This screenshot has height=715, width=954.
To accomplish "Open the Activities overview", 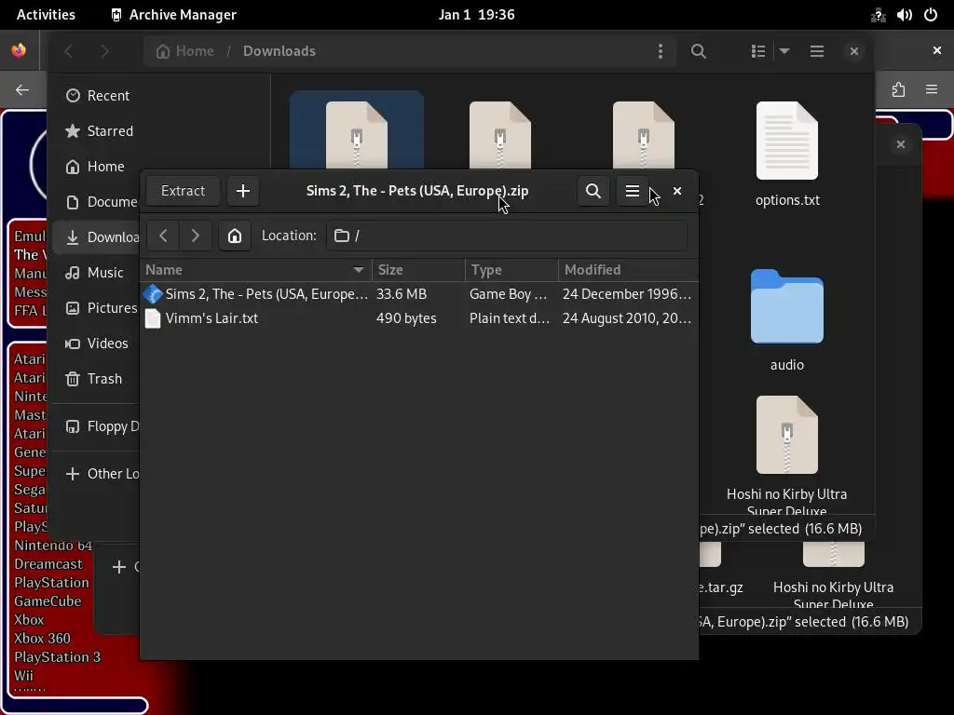I will point(46,15).
